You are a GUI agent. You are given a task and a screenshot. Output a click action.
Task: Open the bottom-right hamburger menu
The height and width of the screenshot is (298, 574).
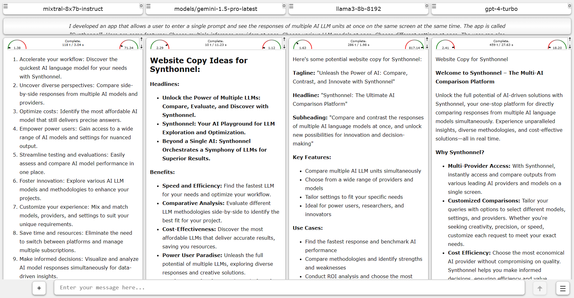[563, 288]
